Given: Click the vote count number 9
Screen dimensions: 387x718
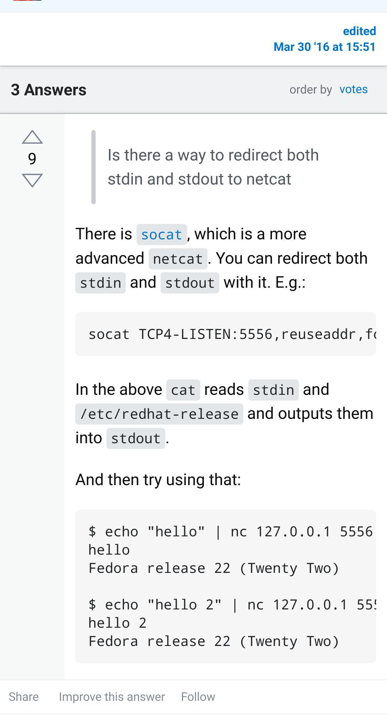Looking at the screenshot, I should pos(32,159).
